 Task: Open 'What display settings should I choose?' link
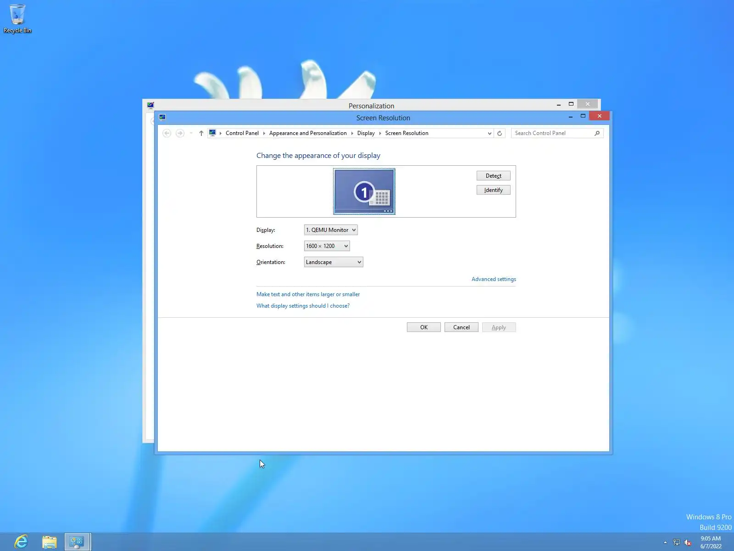(x=303, y=306)
